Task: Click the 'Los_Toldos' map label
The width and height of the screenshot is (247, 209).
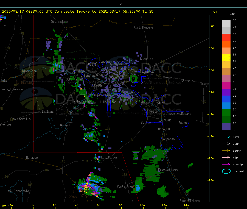Action: [x=109, y=157]
